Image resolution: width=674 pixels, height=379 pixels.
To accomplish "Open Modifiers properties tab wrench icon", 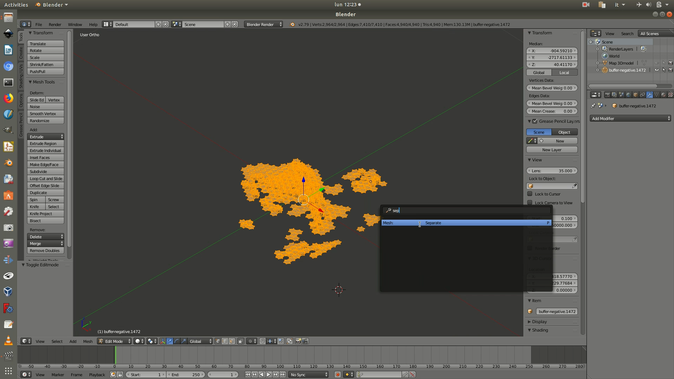I will point(649,95).
